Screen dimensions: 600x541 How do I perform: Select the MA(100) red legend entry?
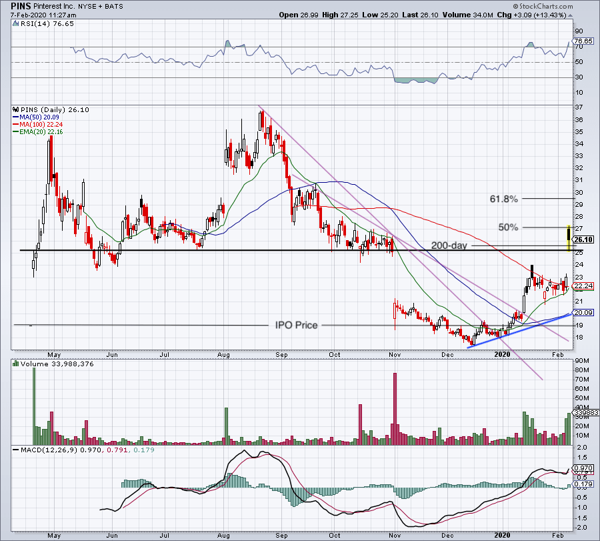click(x=37, y=125)
